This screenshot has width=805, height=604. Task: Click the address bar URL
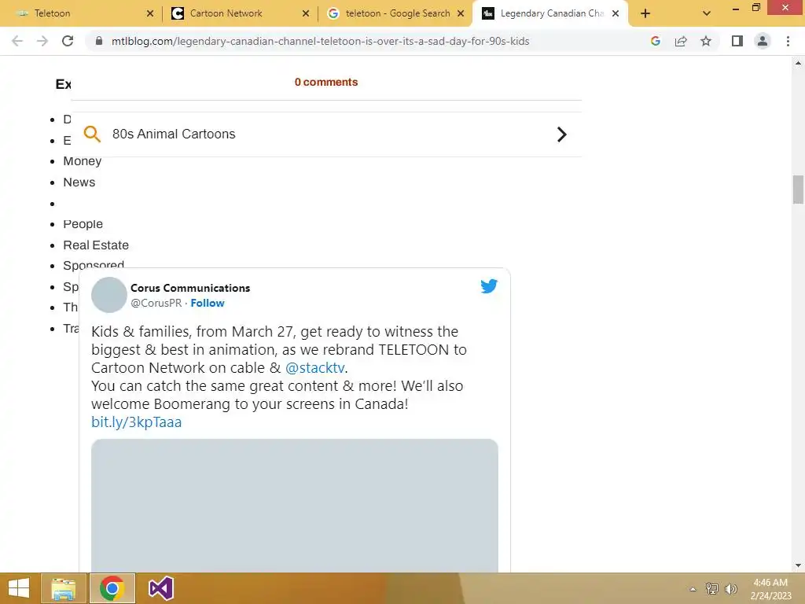[321, 41]
